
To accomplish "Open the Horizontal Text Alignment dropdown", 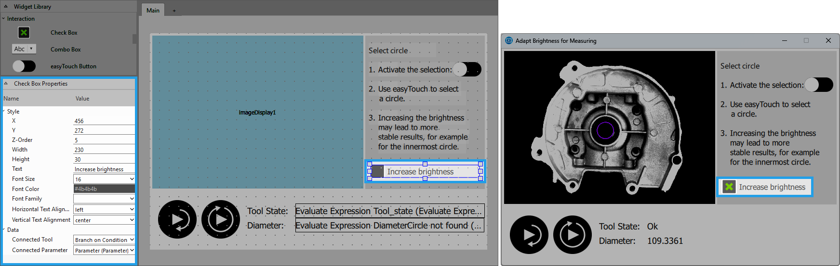I will pyautogui.click(x=132, y=209).
